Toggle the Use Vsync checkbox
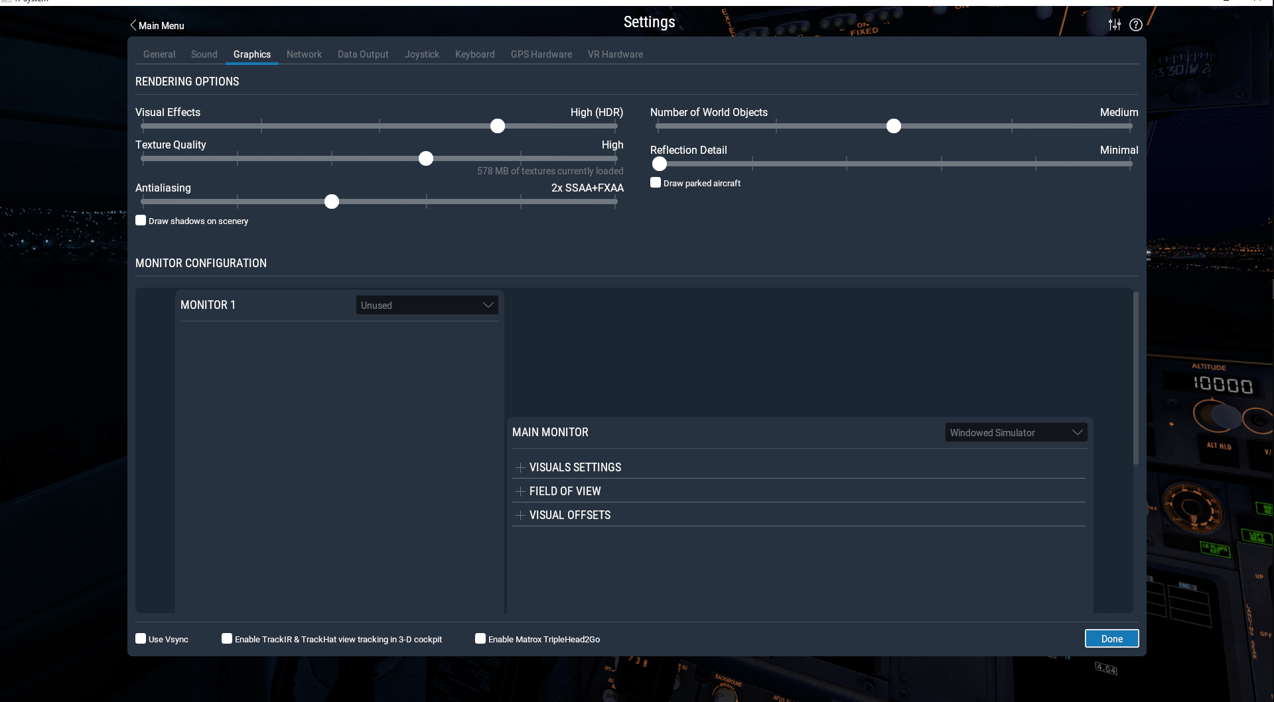The height and width of the screenshot is (702, 1274). pyautogui.click(x=141, y=638)
